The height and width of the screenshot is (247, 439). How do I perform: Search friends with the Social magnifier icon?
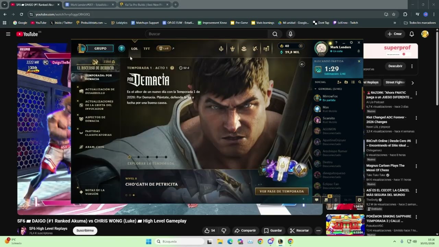pos(360,82)
